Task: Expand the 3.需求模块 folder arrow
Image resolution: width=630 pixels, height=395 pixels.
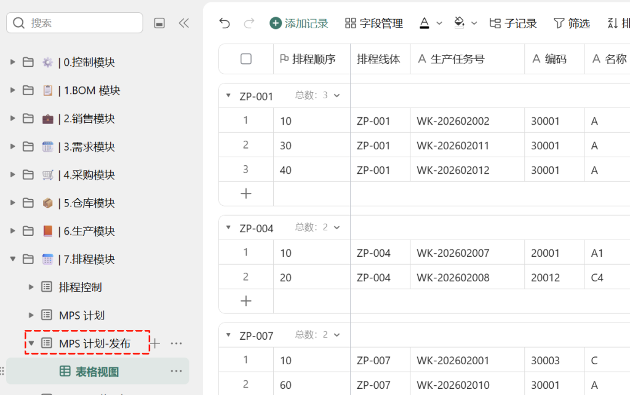Action: pos(12,146)
